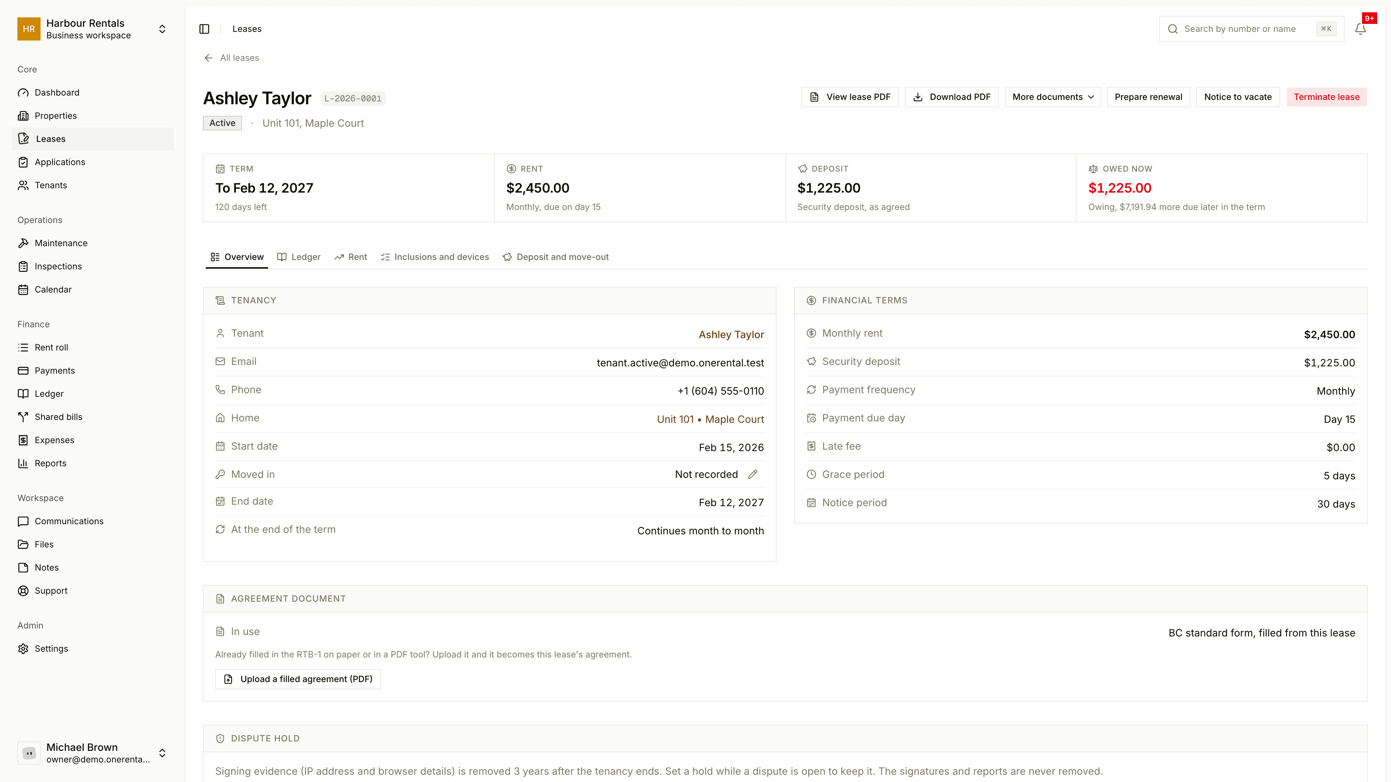Select the Overview tab

(237, 257)
